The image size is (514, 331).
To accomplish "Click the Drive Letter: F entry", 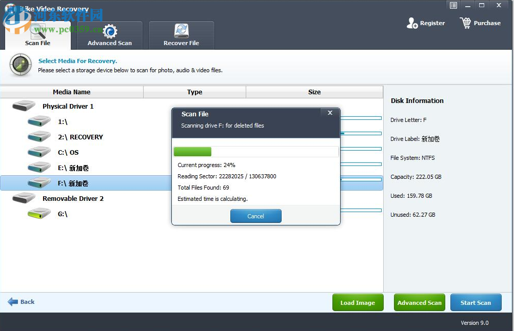I will pos(408,120).
